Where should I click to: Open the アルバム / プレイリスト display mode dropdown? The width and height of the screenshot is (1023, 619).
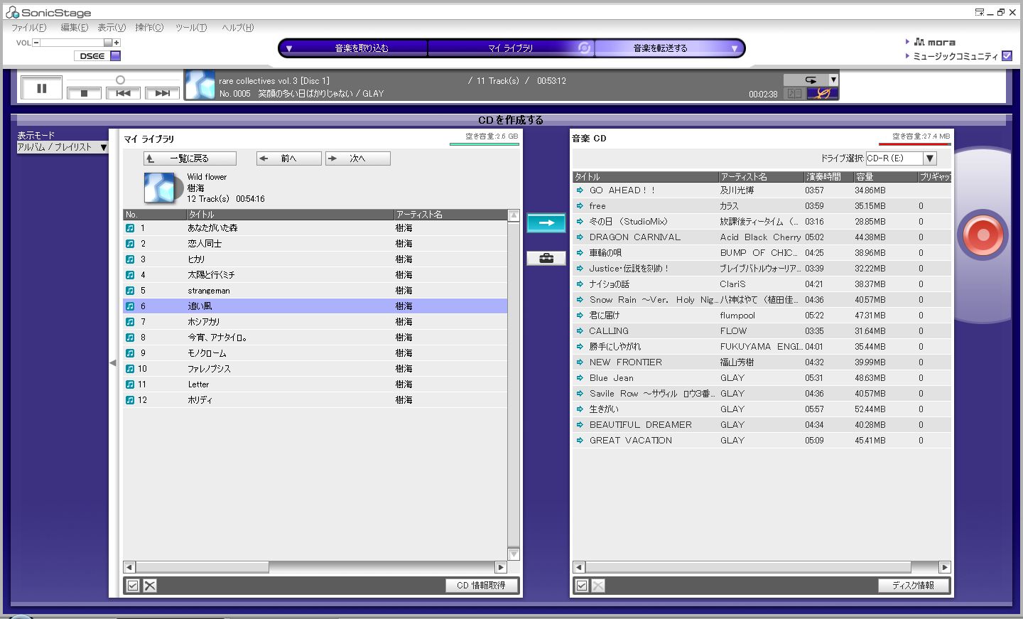[x=63, y=147]
